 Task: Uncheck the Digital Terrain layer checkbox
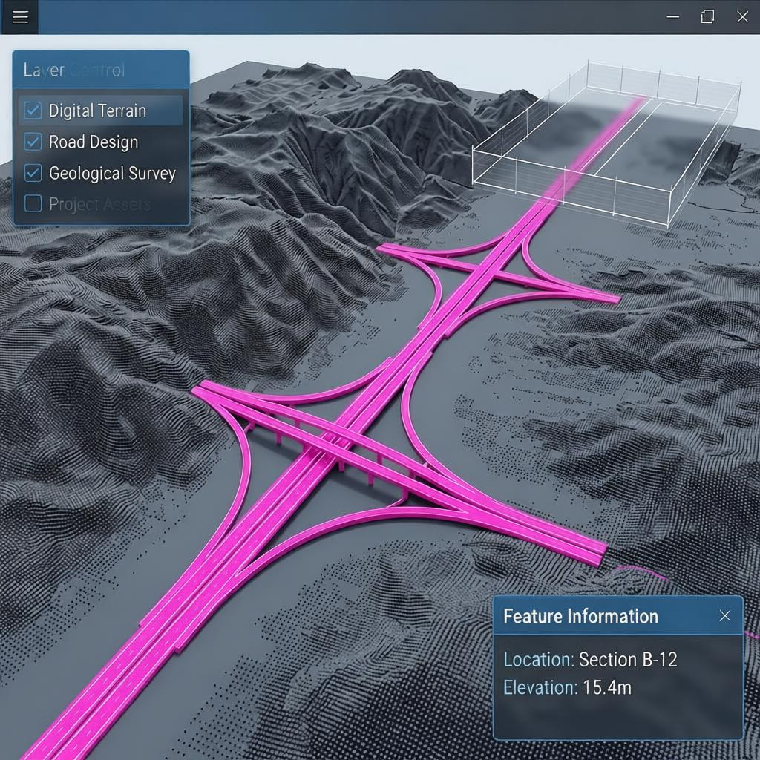pyautogui.click(x=33, y=111)
